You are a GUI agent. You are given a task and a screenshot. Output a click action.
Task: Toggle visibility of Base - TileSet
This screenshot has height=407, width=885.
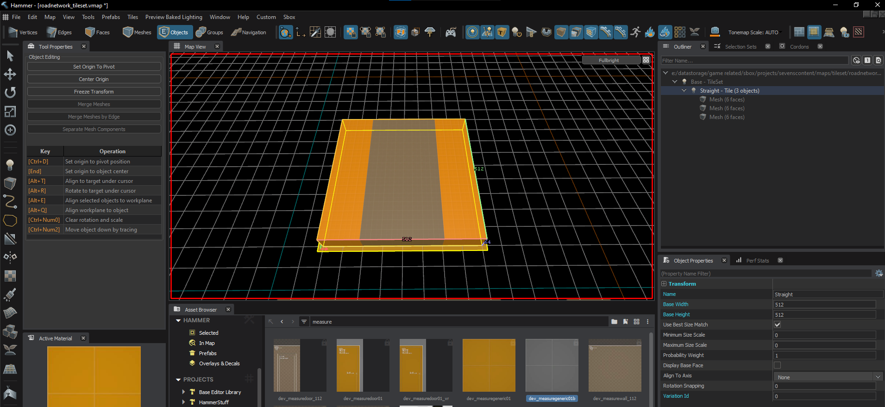pos(684,82)
